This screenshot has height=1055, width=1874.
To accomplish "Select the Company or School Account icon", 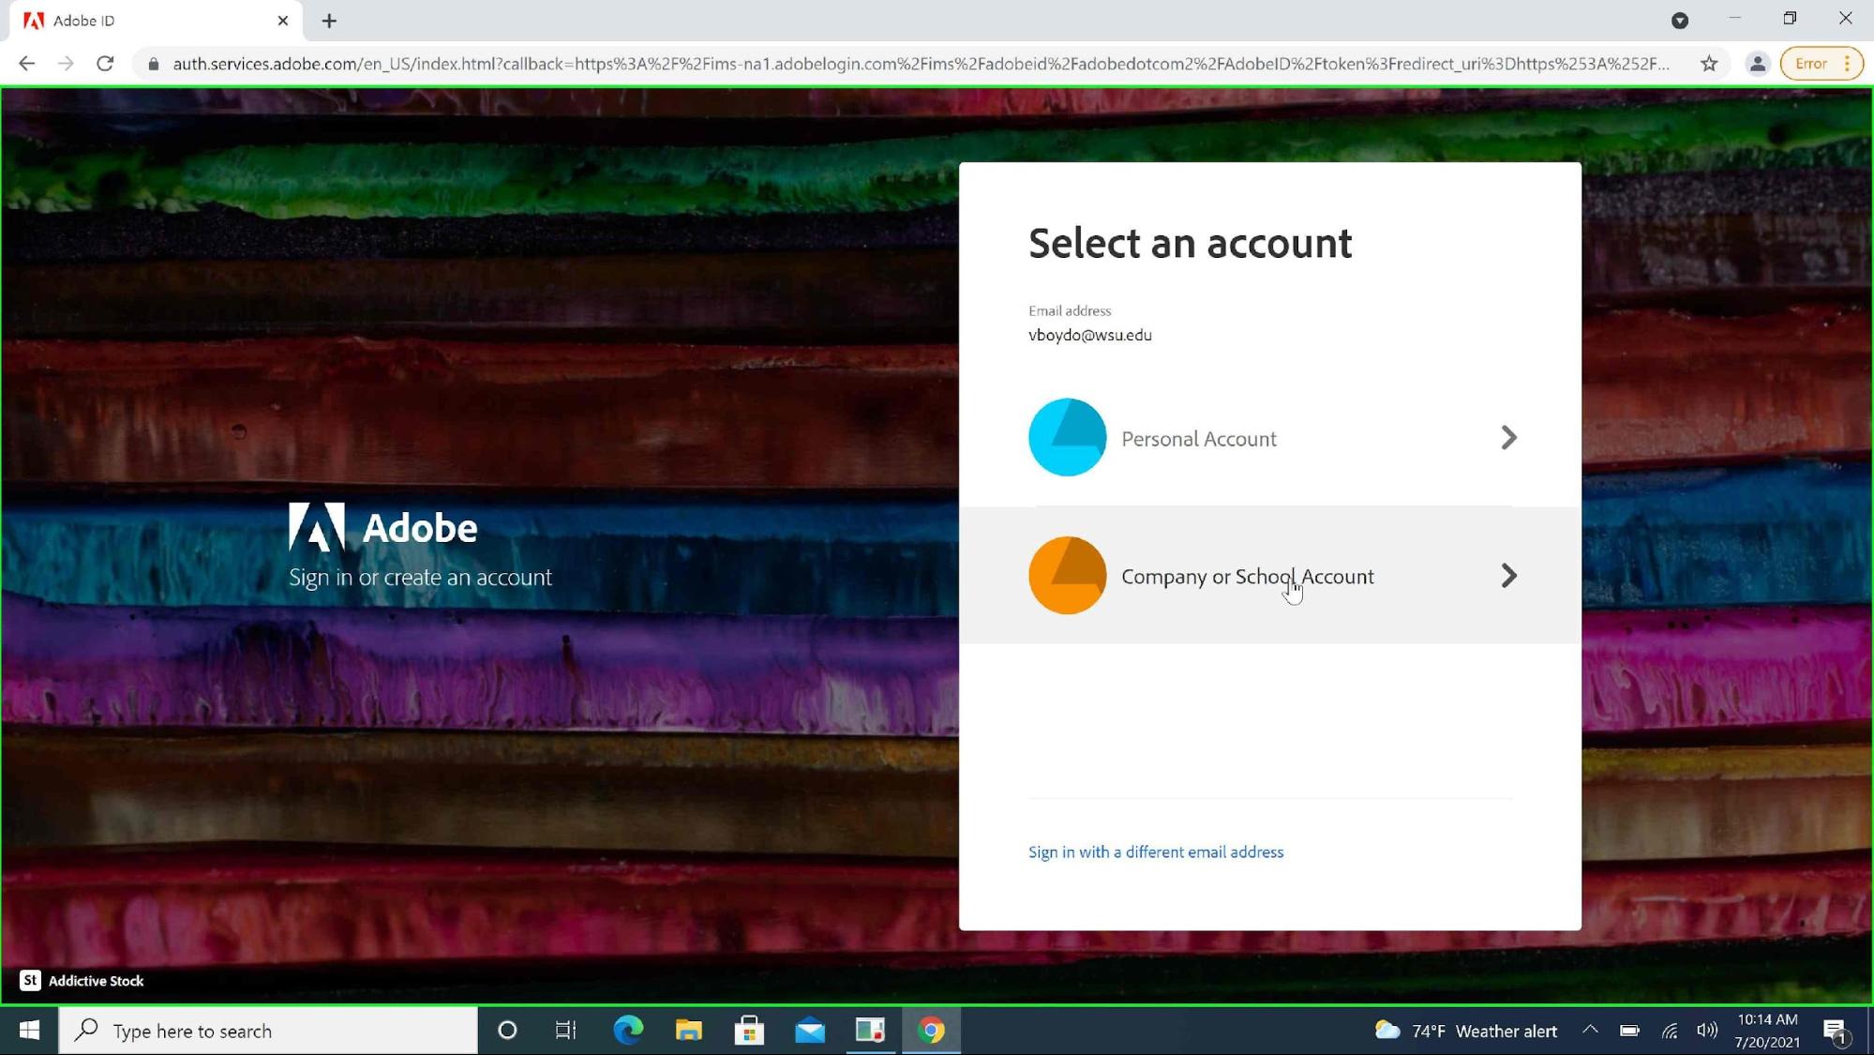I will point(1067,575).
